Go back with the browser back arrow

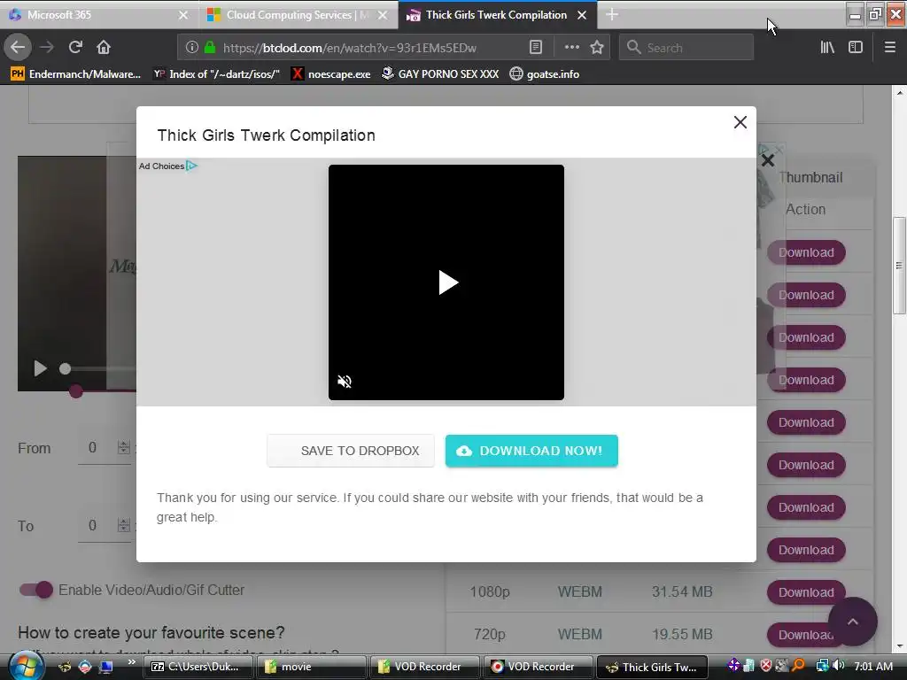click(x=18, y=48)
